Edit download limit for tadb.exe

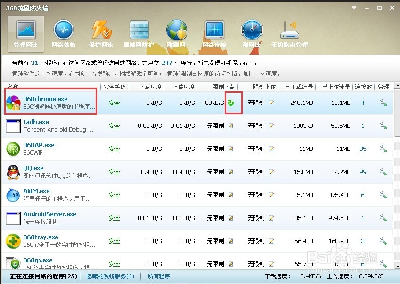tap(231, 126)
